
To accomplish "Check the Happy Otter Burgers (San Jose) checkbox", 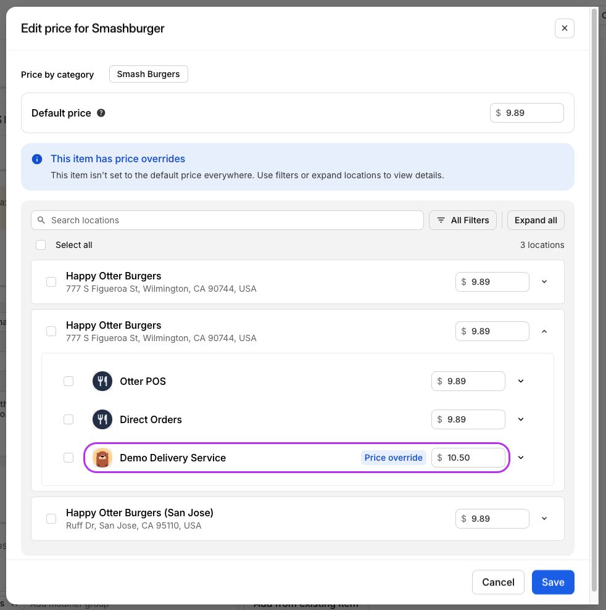I will (x=51, y=519).
